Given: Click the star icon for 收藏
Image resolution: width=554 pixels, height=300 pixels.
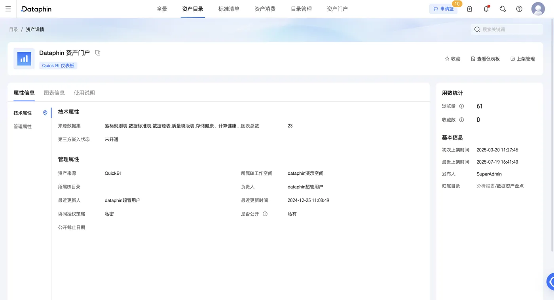Looking at the screenshot, I should click(447, 59).
